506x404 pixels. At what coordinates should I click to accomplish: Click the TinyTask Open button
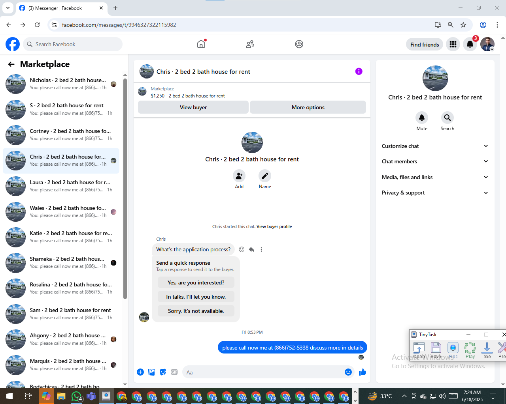[419, 350]
